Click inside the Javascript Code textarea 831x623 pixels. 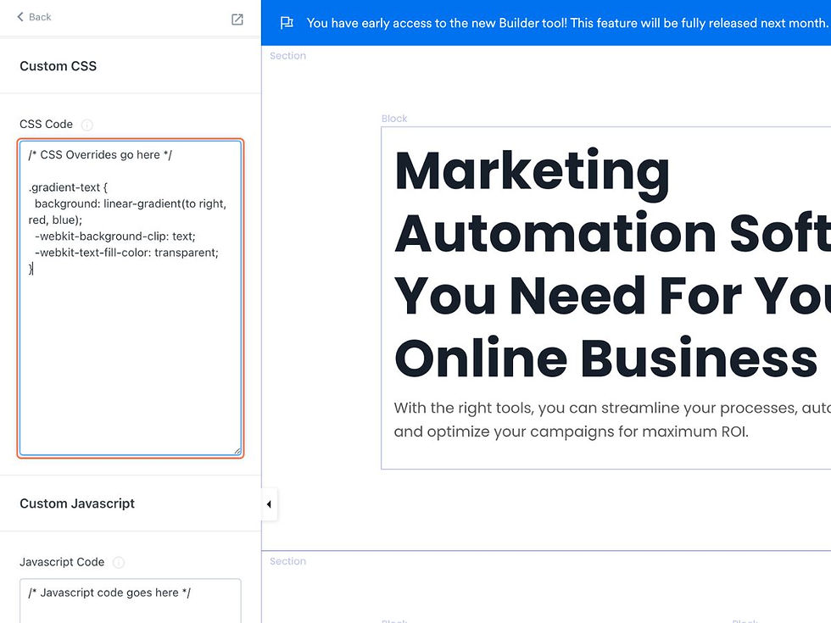[x=131, y=601]
